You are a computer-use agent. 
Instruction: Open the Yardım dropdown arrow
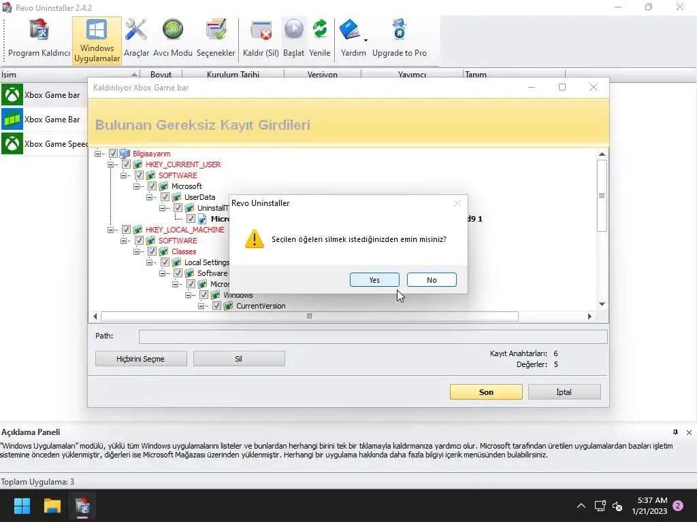[366, 40]
